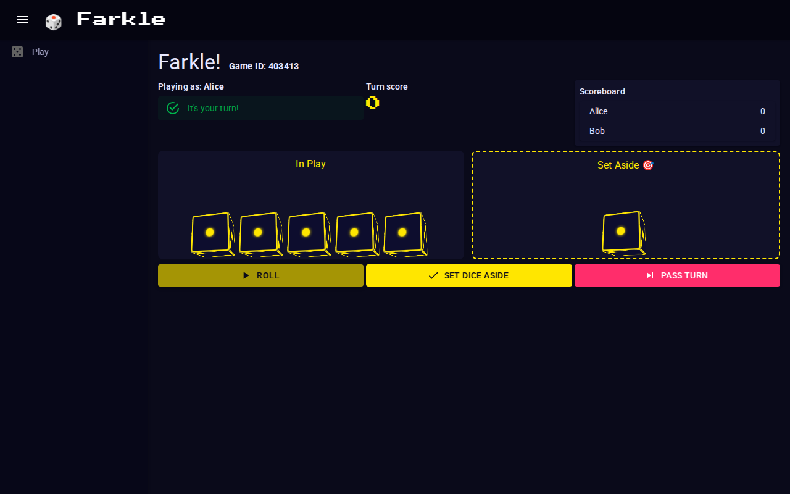This screenshot has height=494, width=790.
Task: Select the second die in play
Action: 260,234
